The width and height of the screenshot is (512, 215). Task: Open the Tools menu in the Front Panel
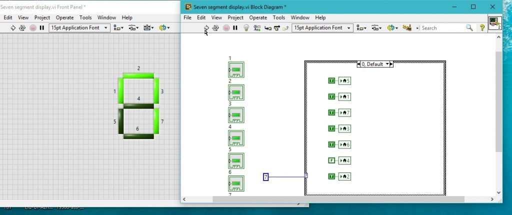tap(85, 17)
